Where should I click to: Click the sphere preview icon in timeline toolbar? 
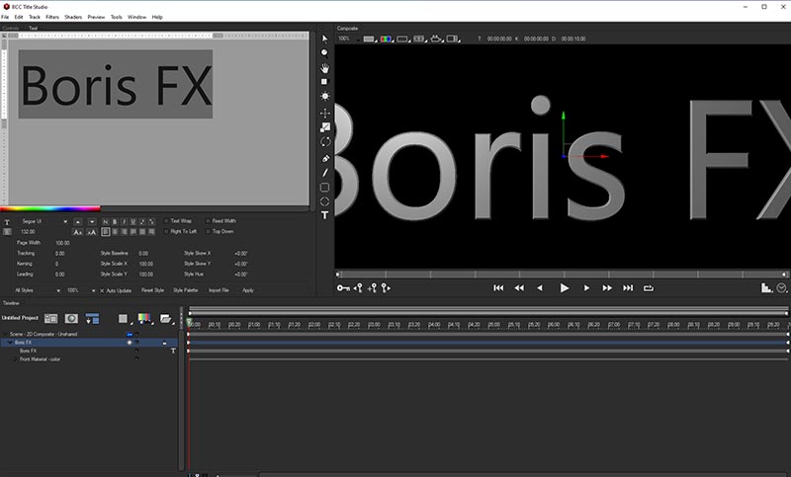[71, 318]
